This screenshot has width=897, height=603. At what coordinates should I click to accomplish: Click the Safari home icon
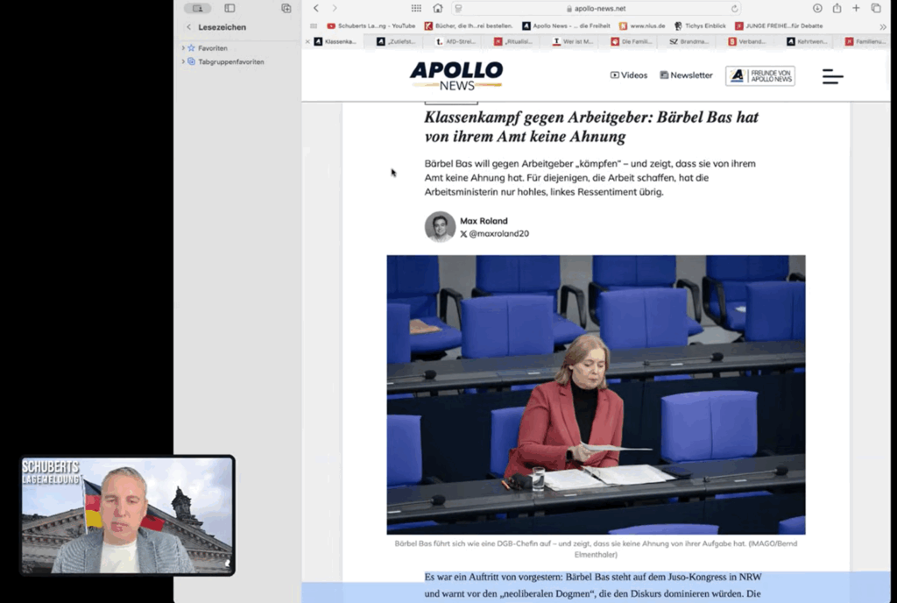click(x=438, y=8)
